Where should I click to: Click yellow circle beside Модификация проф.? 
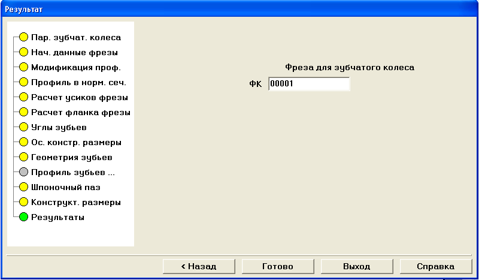click(x=23, y=67)
